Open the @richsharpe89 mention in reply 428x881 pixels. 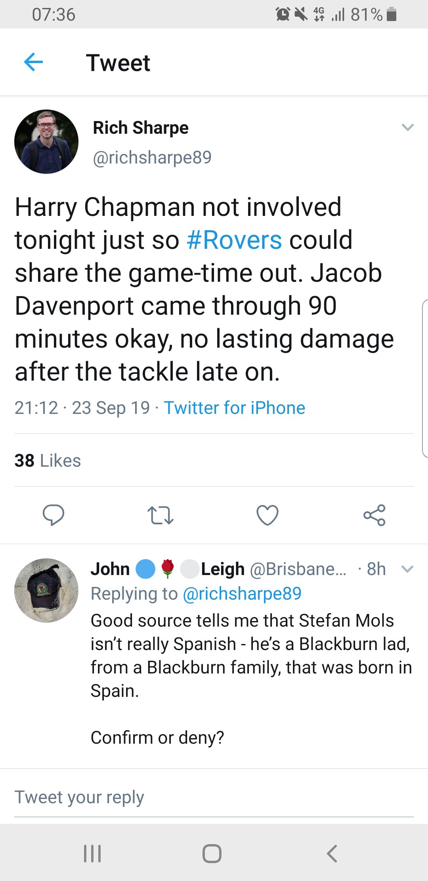242,594
